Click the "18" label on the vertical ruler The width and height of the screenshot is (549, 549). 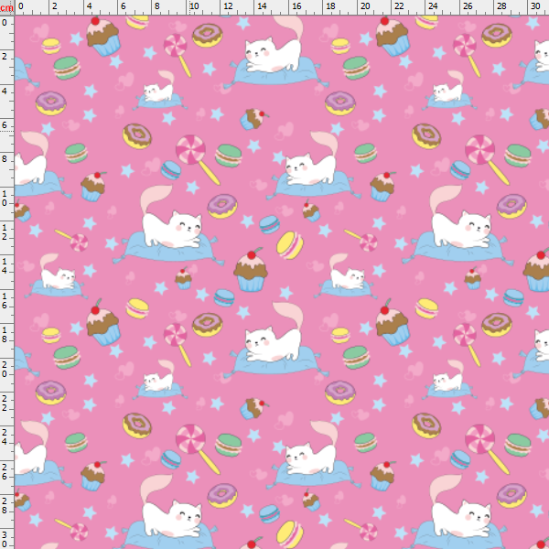pos(5,335)
